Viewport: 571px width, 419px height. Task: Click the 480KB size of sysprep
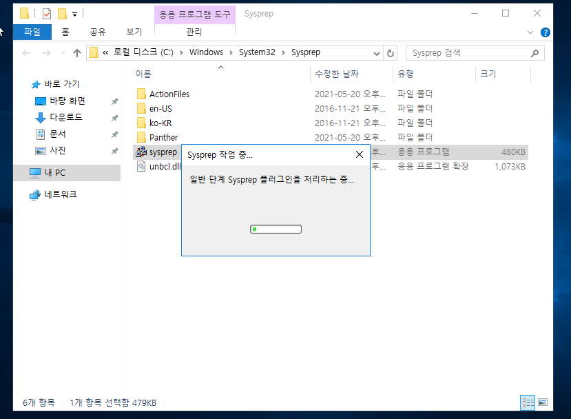513,152
